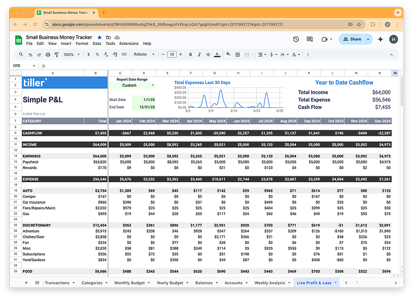413x299 pixels.
Task: Decrease decimal places
Action: tap(106, 54)
